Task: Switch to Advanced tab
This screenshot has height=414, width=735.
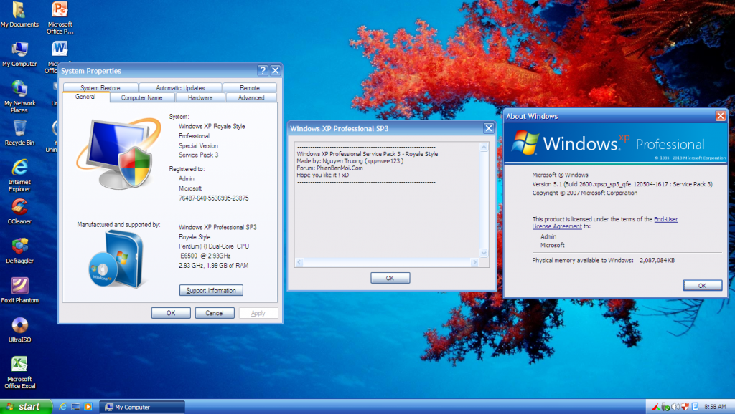Action: pos(251,97)
